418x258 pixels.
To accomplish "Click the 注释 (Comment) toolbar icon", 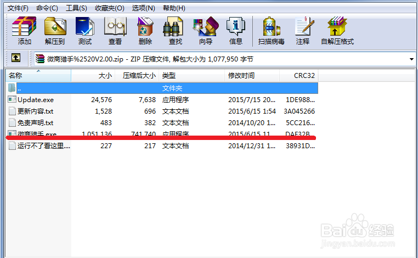I will (304, 26).
